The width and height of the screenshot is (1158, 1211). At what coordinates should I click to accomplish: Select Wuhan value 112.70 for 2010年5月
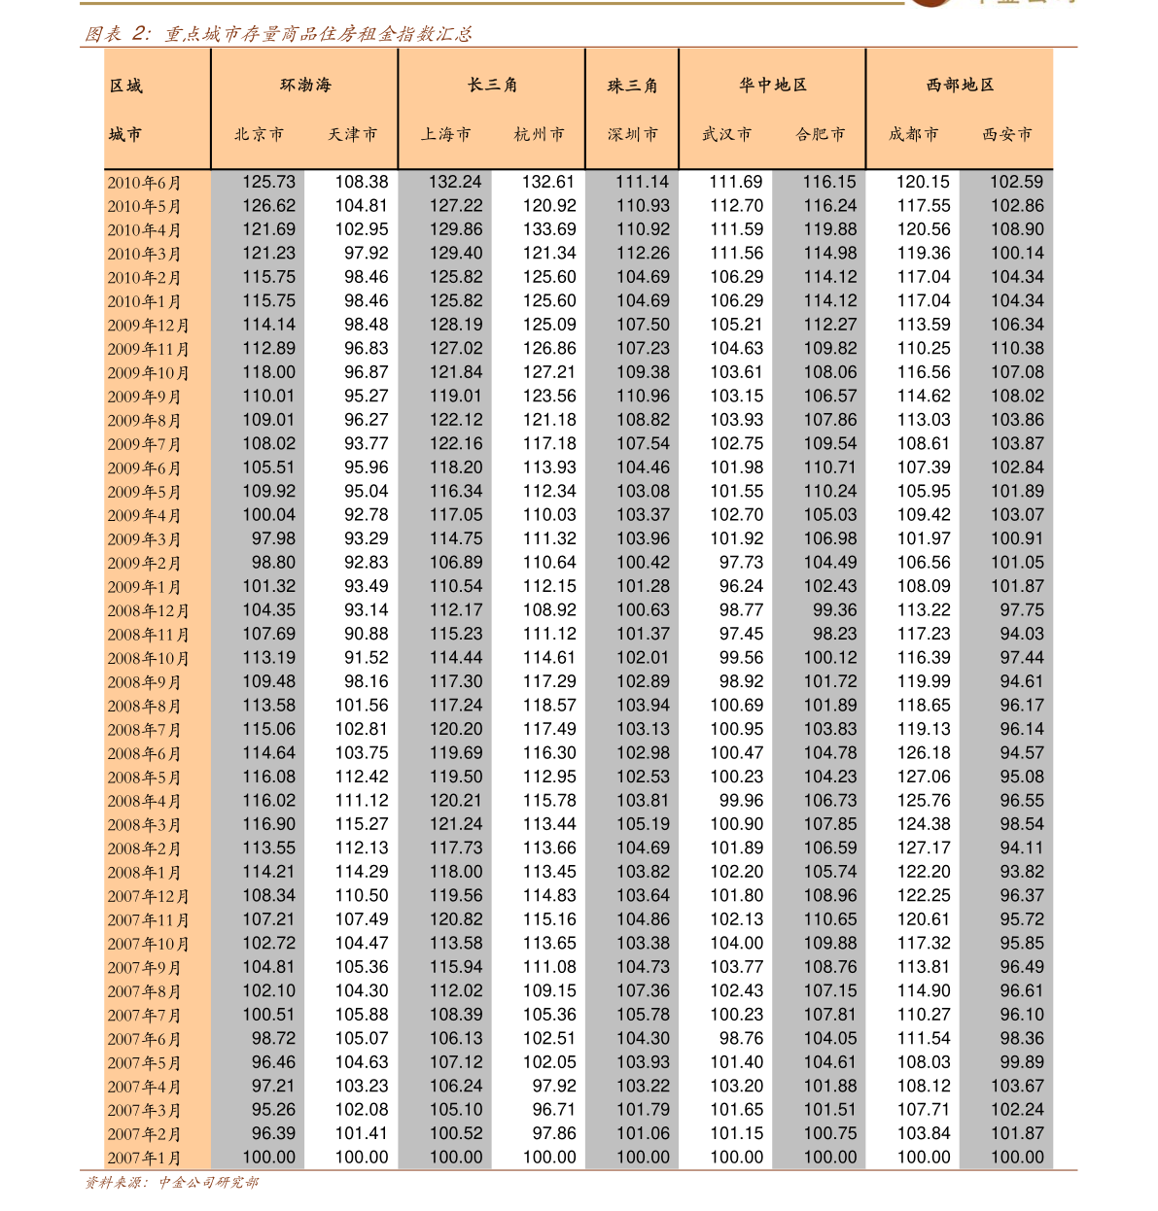pyautogui.click(x=737, y=206)
